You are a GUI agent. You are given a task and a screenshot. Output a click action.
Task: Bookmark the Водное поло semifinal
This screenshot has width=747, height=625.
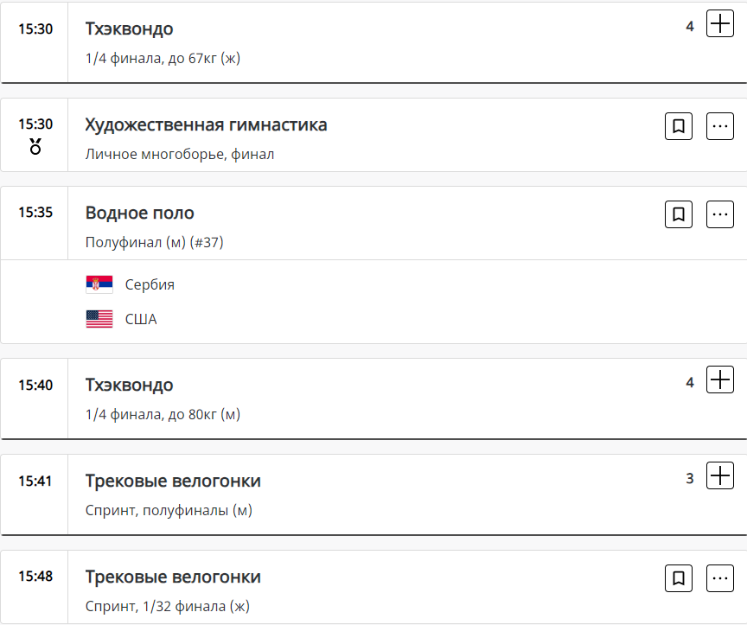pos(679,214)
